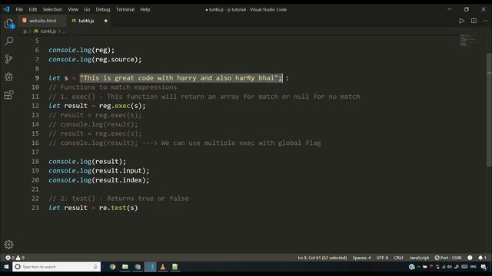The width and height of the screenshot is (492, 276).
Task: Click line number 23 in the gutter
Action: point(35,208)
